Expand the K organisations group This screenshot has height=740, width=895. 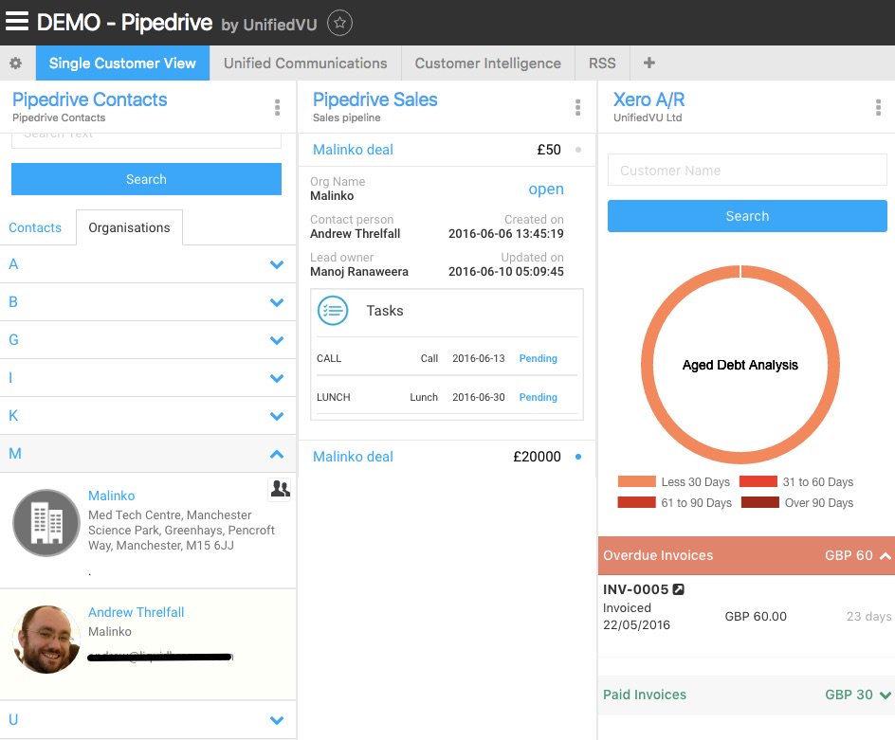(x=148, y=415)
